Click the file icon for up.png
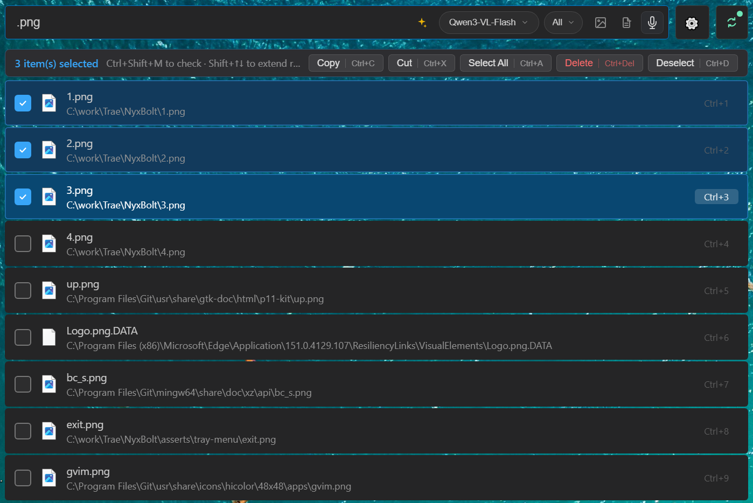Viewport: 753px width, 503px height. click(x=49, y=290)
